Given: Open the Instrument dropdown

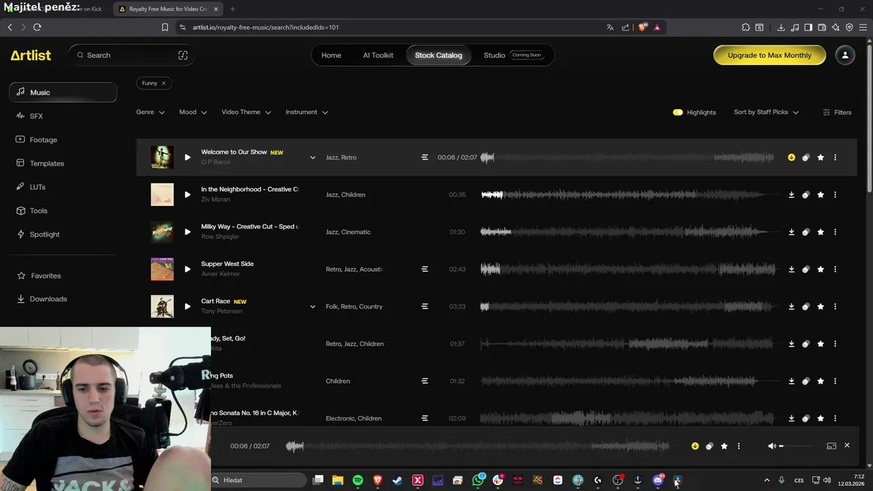Looking at the screenshot, I should click(x=307, y=113).
